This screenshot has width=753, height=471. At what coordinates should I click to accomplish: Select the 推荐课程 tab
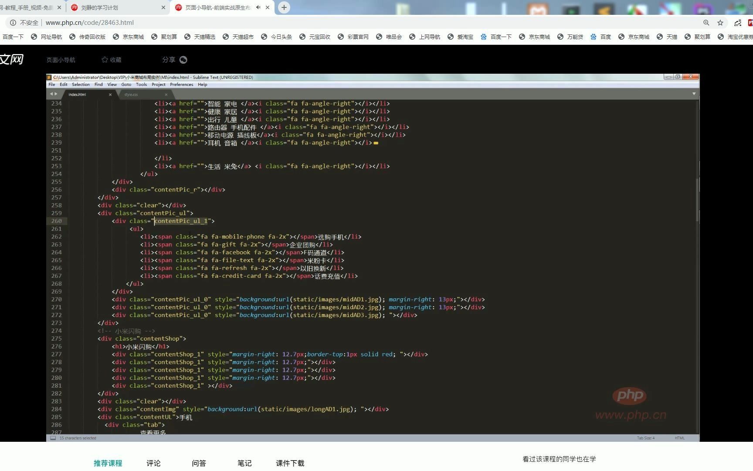click(108, 463)
